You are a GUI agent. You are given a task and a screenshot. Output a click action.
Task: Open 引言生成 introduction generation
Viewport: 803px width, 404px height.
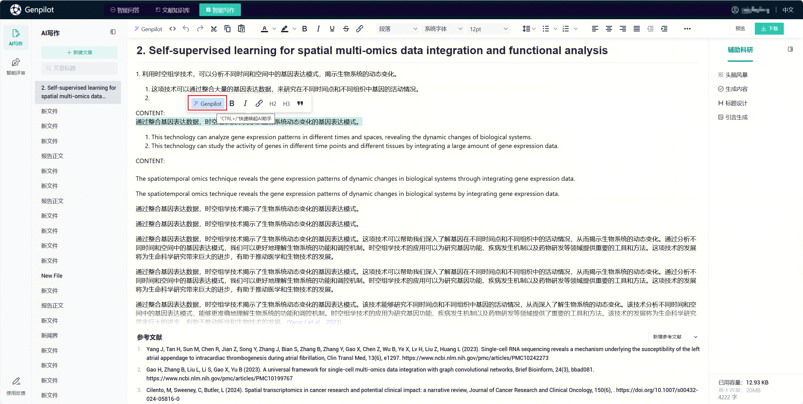pyautogui.click(x=733, y=117)
